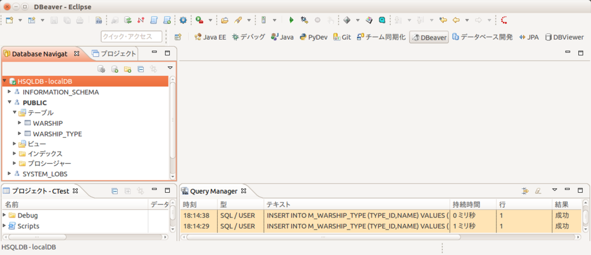Switch to the Git perspective
This screenshot has height=255, width=591.
(342, 37)
